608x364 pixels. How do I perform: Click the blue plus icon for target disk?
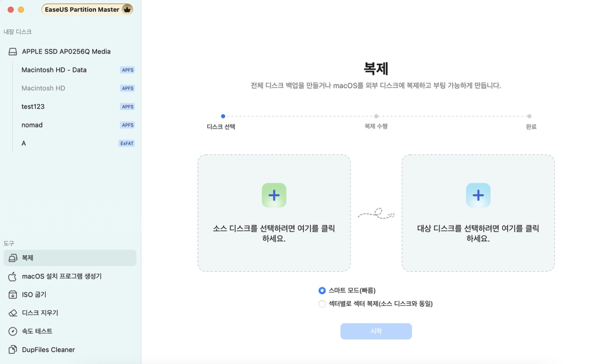[x=478, y=195]
